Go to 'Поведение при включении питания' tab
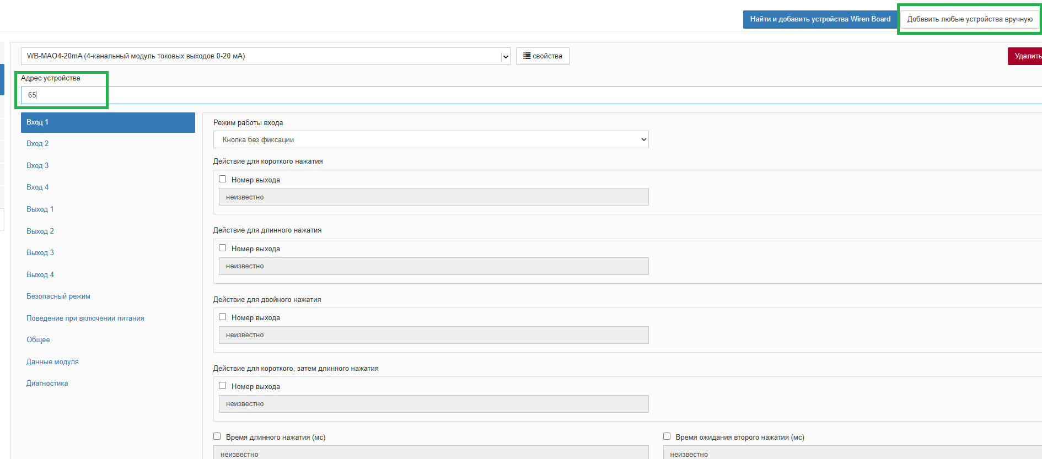 click(85, 318)
